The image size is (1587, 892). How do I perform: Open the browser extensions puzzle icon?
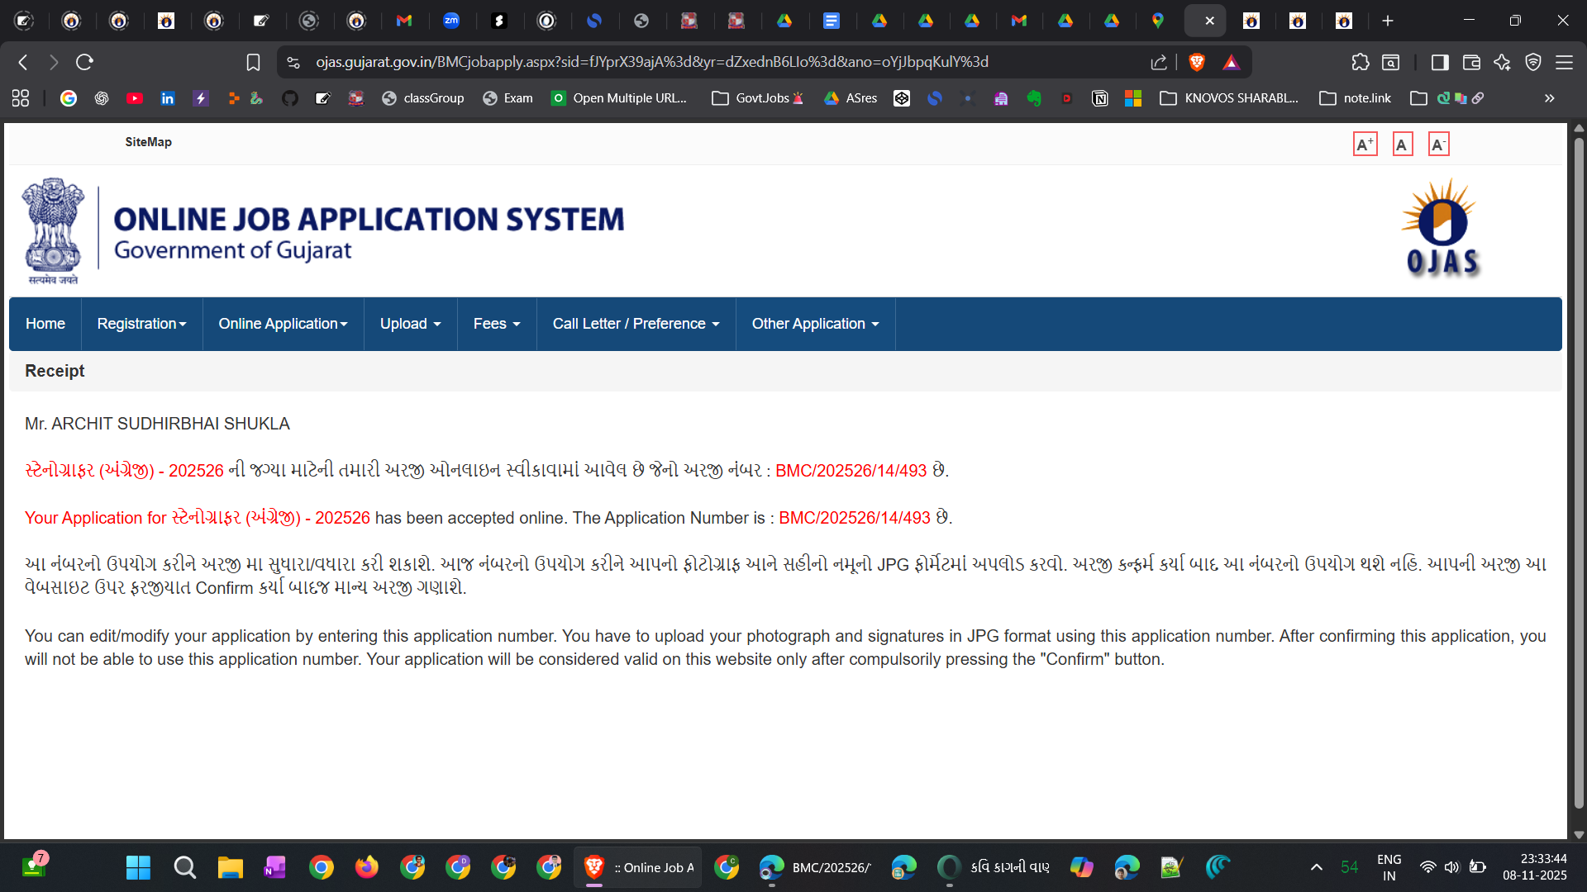pyautogui.click(x=1360, y=62)
